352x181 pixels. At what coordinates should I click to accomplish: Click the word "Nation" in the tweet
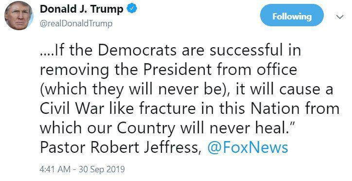[275, 109]
